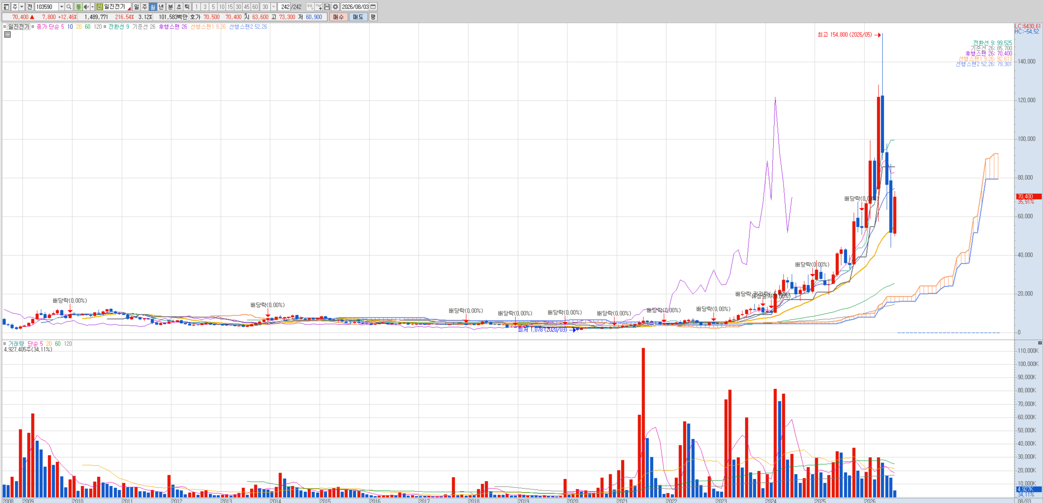1043x503 pixels.
Task: Click the magnifier stock search icon
Action: (x=69, y=7)
